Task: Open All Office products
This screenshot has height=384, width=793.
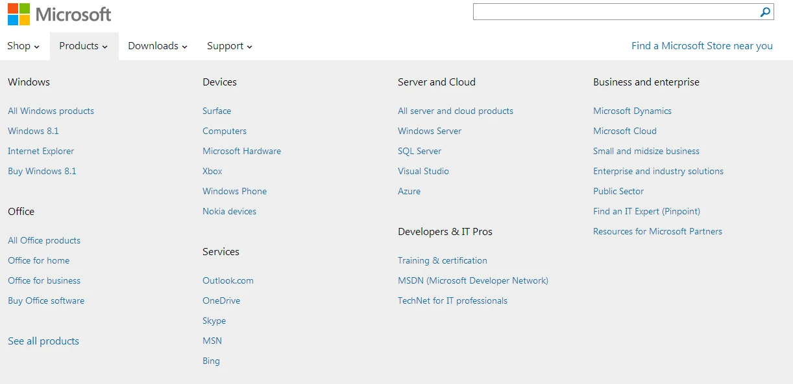Action: (x=44, y=240)
